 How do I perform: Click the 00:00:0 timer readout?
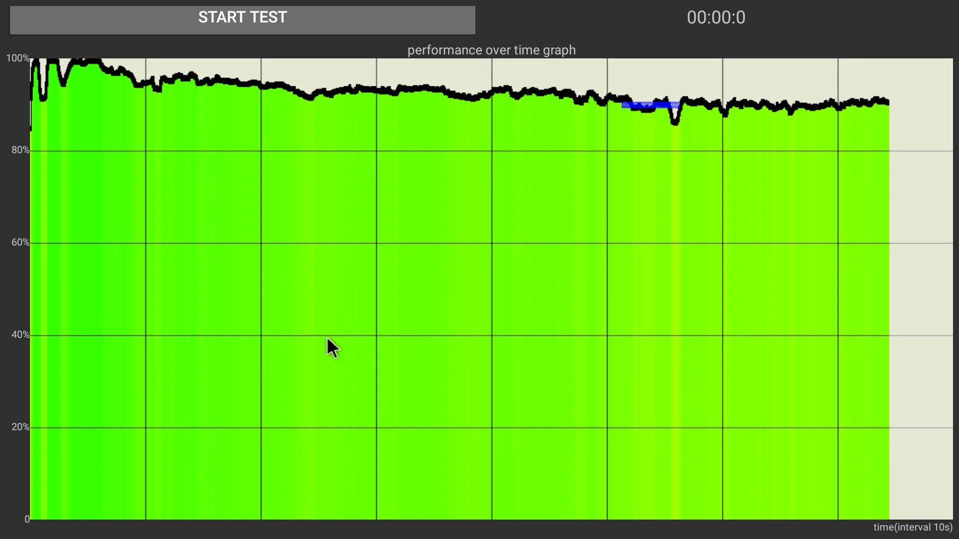[x=716, y=17]
